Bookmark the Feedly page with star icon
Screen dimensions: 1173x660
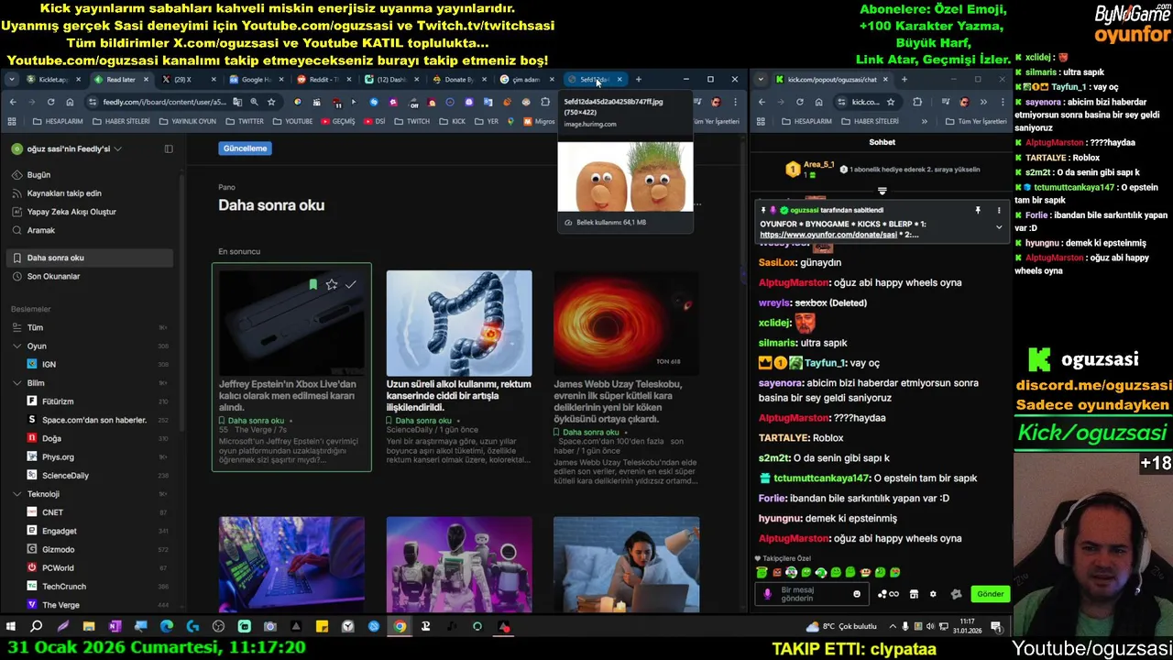(271, 102)
